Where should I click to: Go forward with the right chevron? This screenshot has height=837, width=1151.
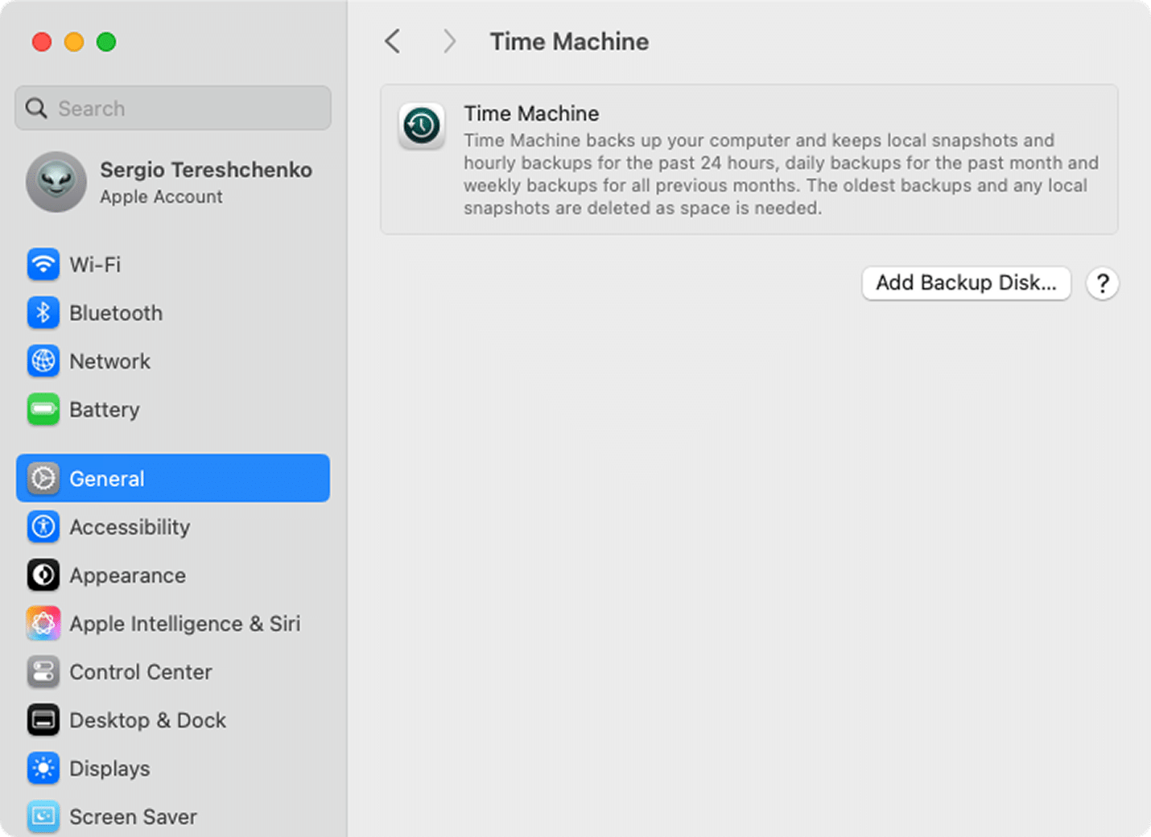tap(449, 41)
